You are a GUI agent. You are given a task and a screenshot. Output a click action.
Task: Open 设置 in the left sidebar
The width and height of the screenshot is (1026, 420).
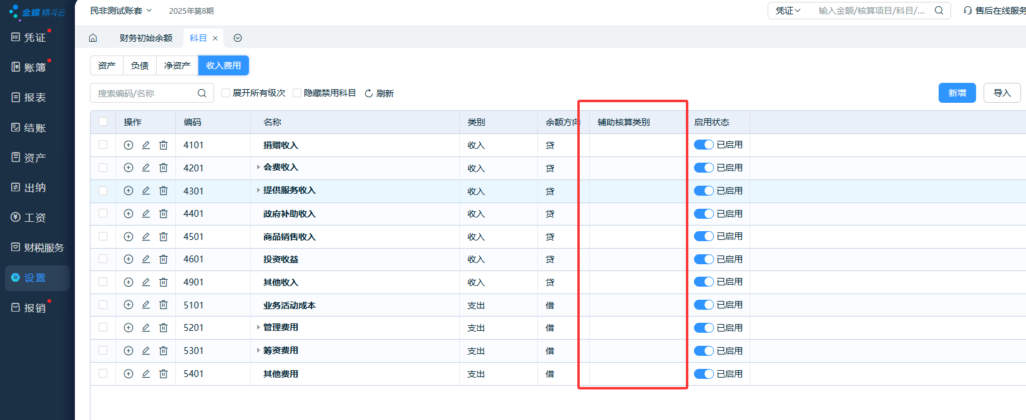[36, 278]
